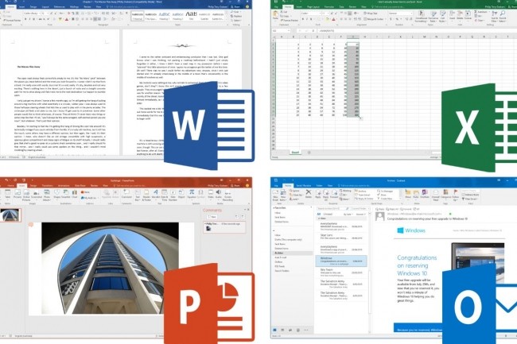This screenshot has width=517, height=344.
Task: Click Forward in Outlook ribbon
Action: [334, 194]
